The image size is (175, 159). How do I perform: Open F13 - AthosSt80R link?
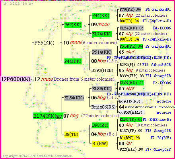[x=157, y=65]
